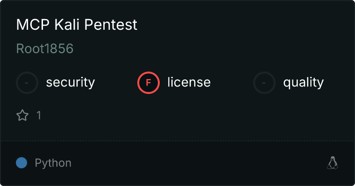Click the star count number 1

point(39,115)
